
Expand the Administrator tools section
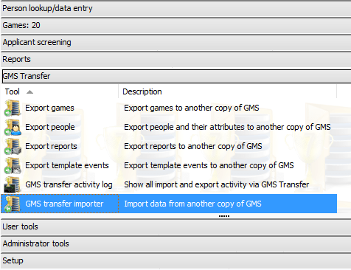(x=175, y=243)
